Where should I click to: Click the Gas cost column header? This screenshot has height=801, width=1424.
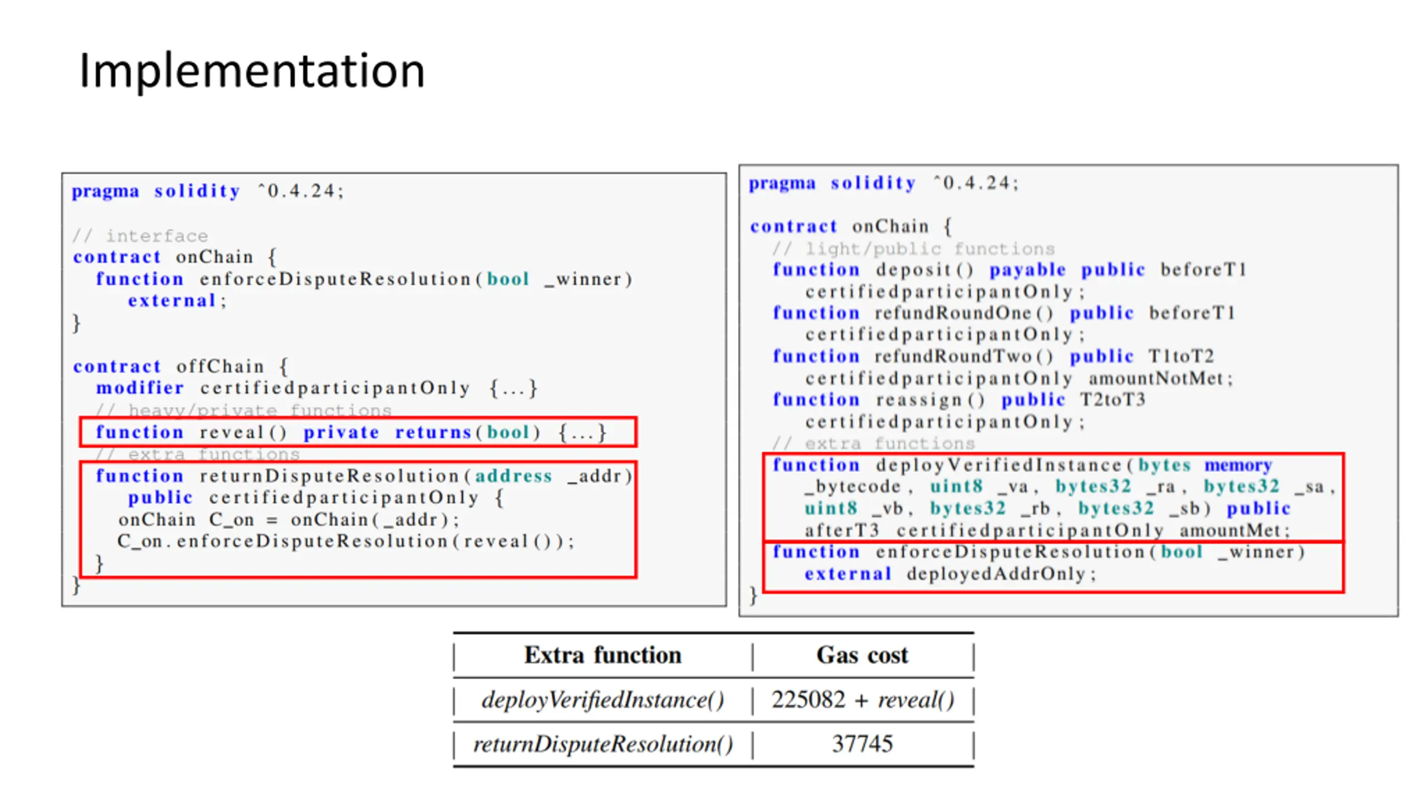click(x=862, y=655)
